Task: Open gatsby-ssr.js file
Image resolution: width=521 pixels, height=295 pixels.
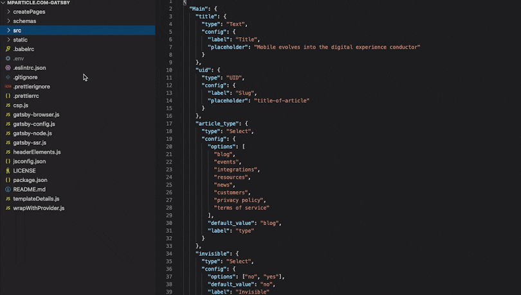Action: pyautogui.click(x=30, y=142)
